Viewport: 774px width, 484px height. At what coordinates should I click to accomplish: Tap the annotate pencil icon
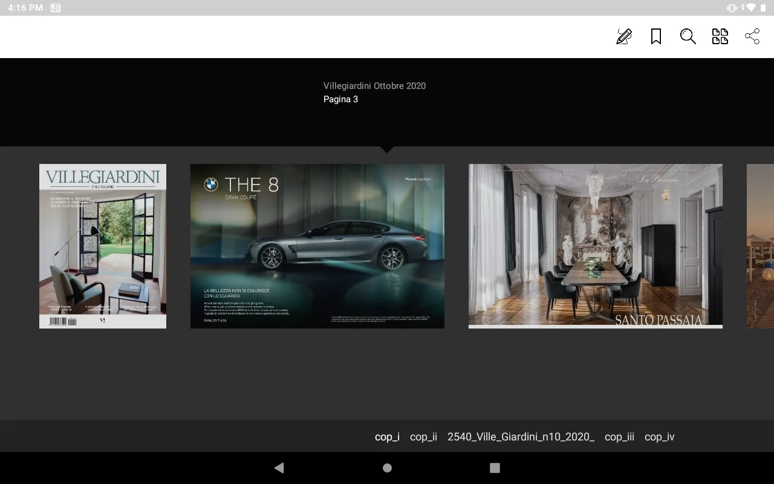(x=624, y=37)
